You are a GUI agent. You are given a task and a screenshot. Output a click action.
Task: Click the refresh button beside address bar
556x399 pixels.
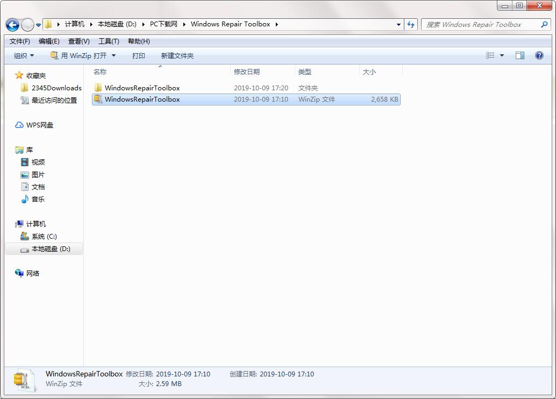411,25
